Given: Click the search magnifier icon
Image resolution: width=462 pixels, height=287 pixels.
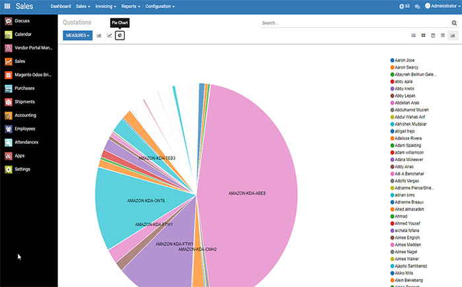Looking at the screenshot, I should click(454, 23).
